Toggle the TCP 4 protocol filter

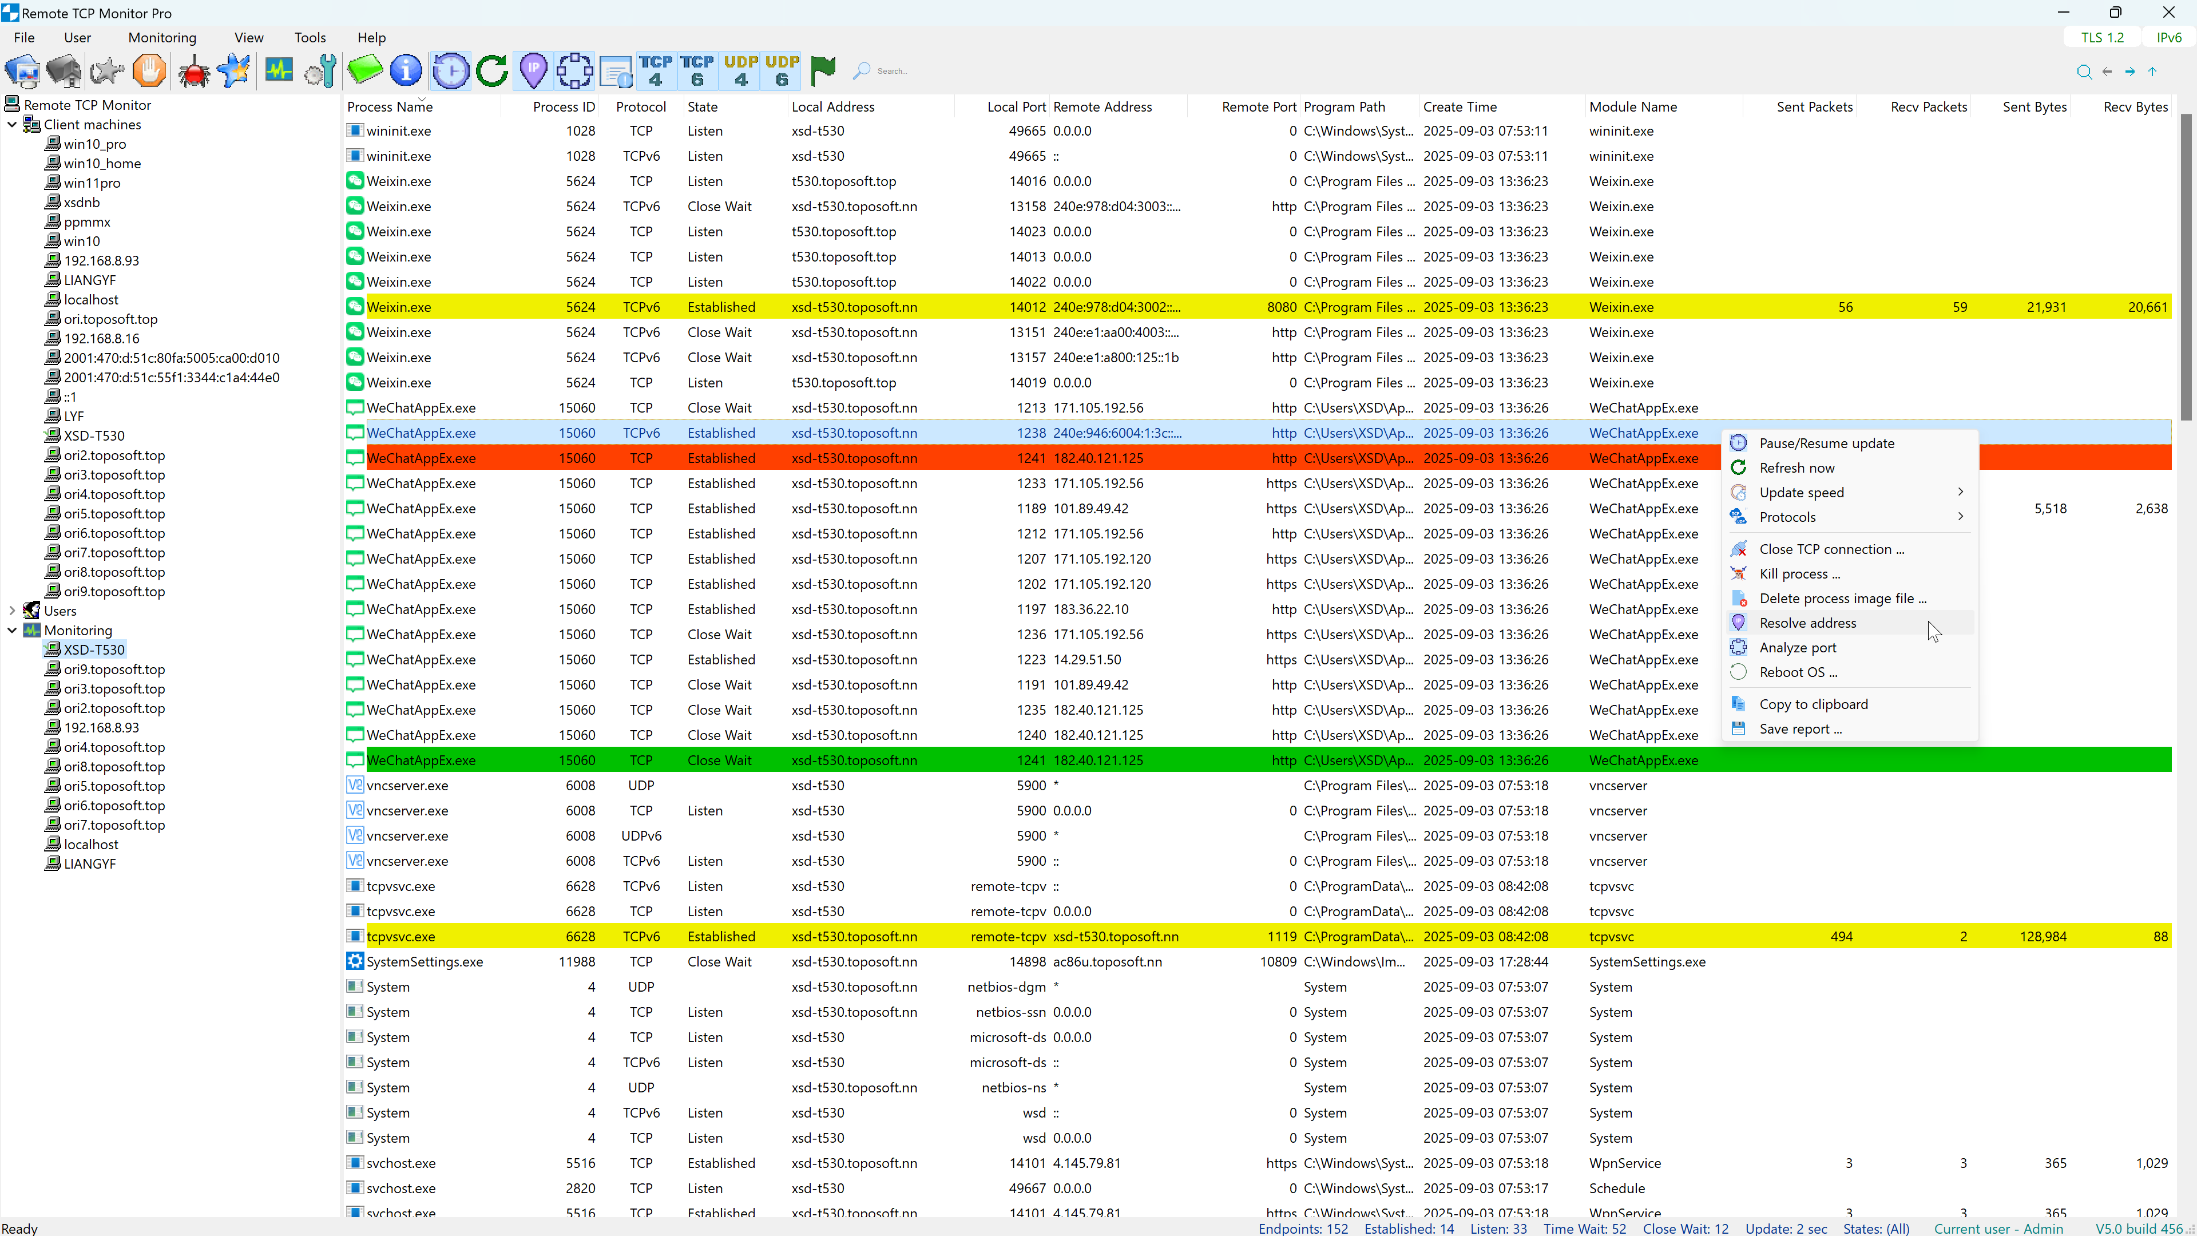click(656, 71)
